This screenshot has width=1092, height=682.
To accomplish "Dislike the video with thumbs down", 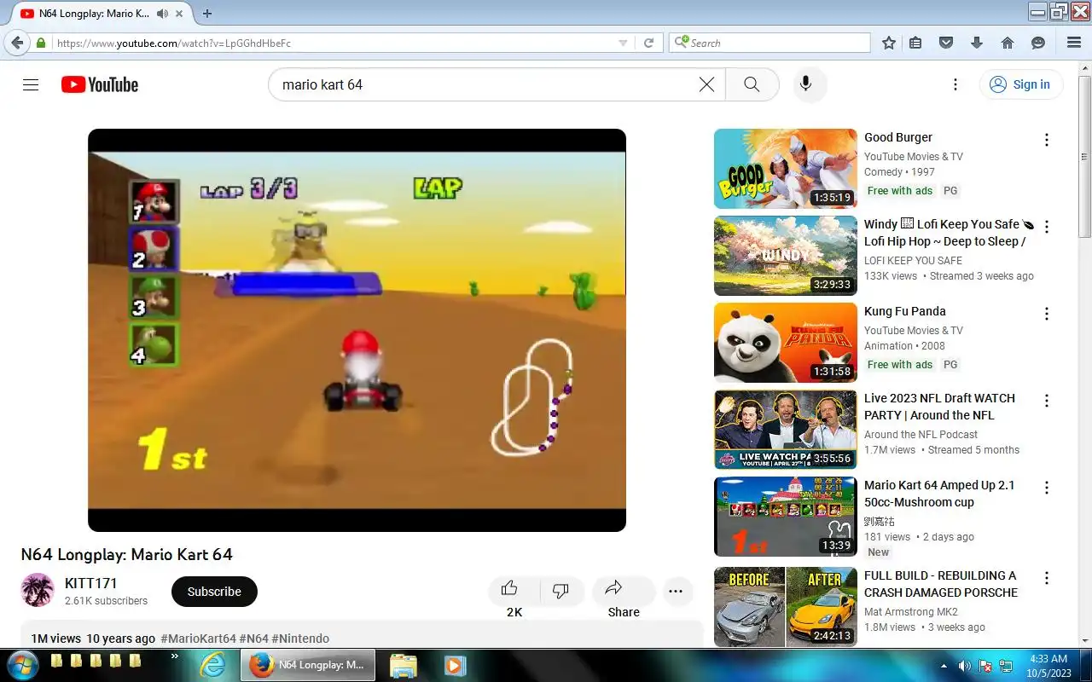I will (561, 590).
